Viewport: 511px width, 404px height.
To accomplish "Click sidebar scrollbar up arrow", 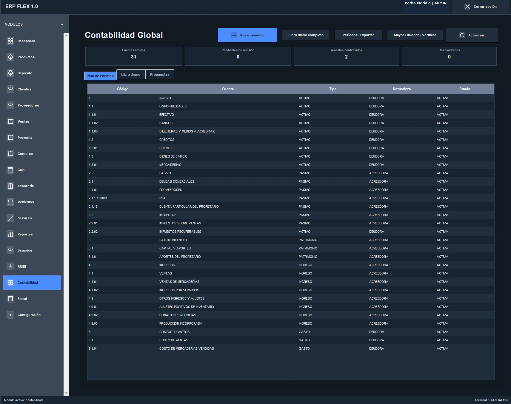I will coord(66,36).
